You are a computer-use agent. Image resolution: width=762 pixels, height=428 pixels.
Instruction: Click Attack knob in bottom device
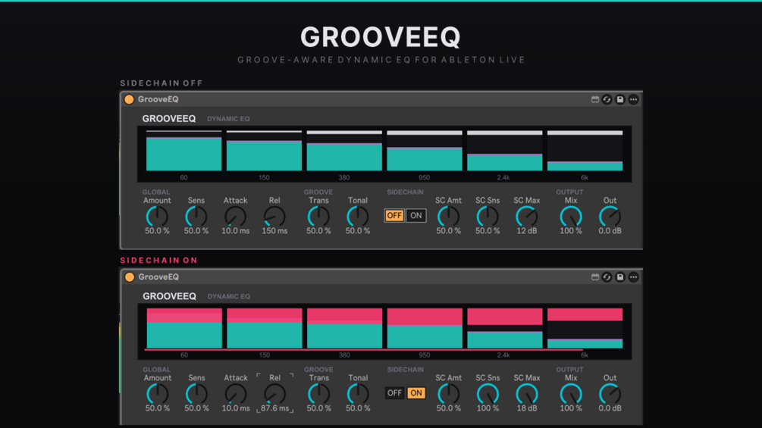coord(236,394)
